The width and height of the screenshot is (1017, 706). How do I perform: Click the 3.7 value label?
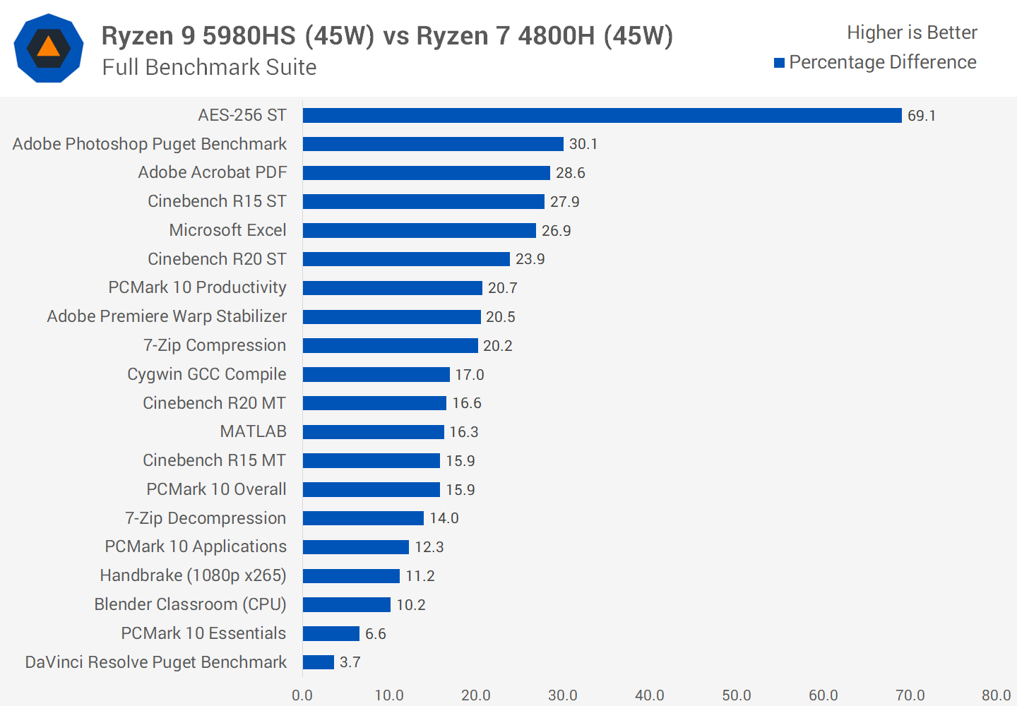point(350,662)
